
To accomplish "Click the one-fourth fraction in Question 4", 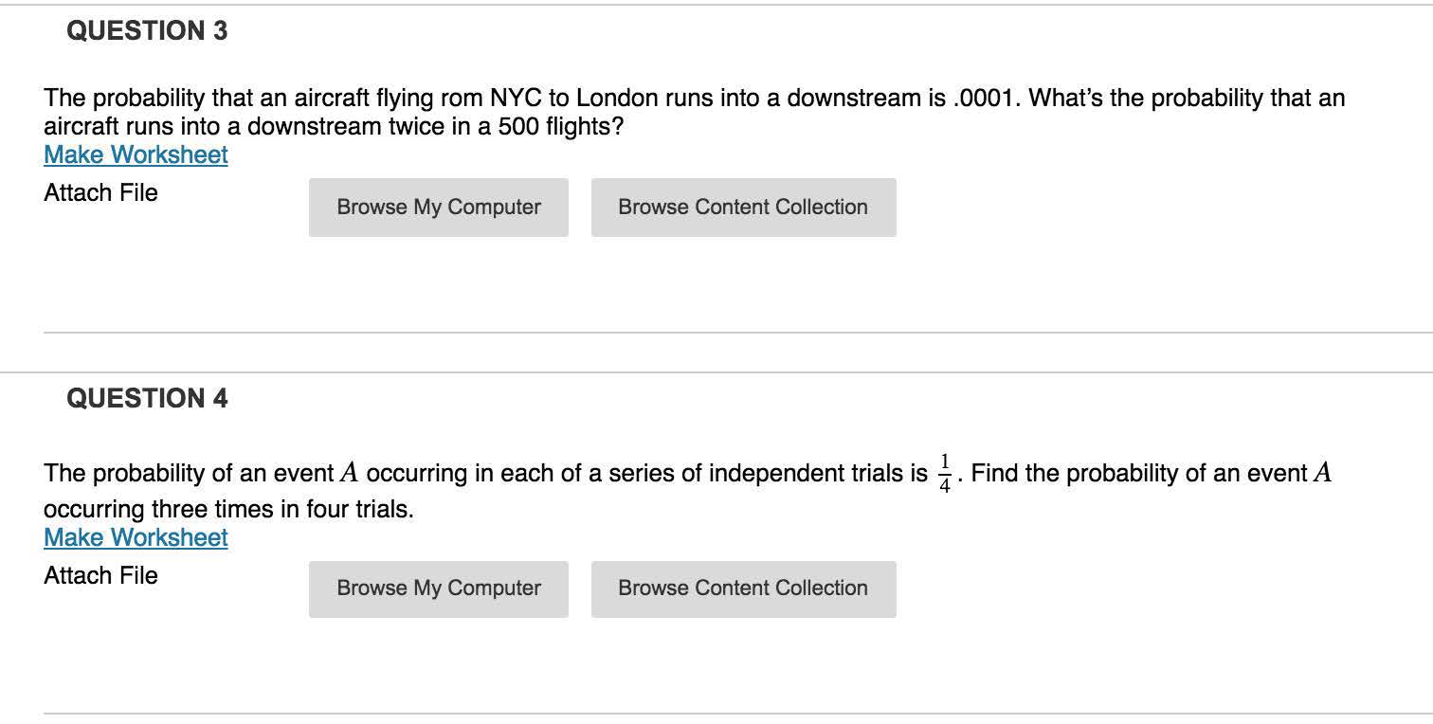I will 944,473.
